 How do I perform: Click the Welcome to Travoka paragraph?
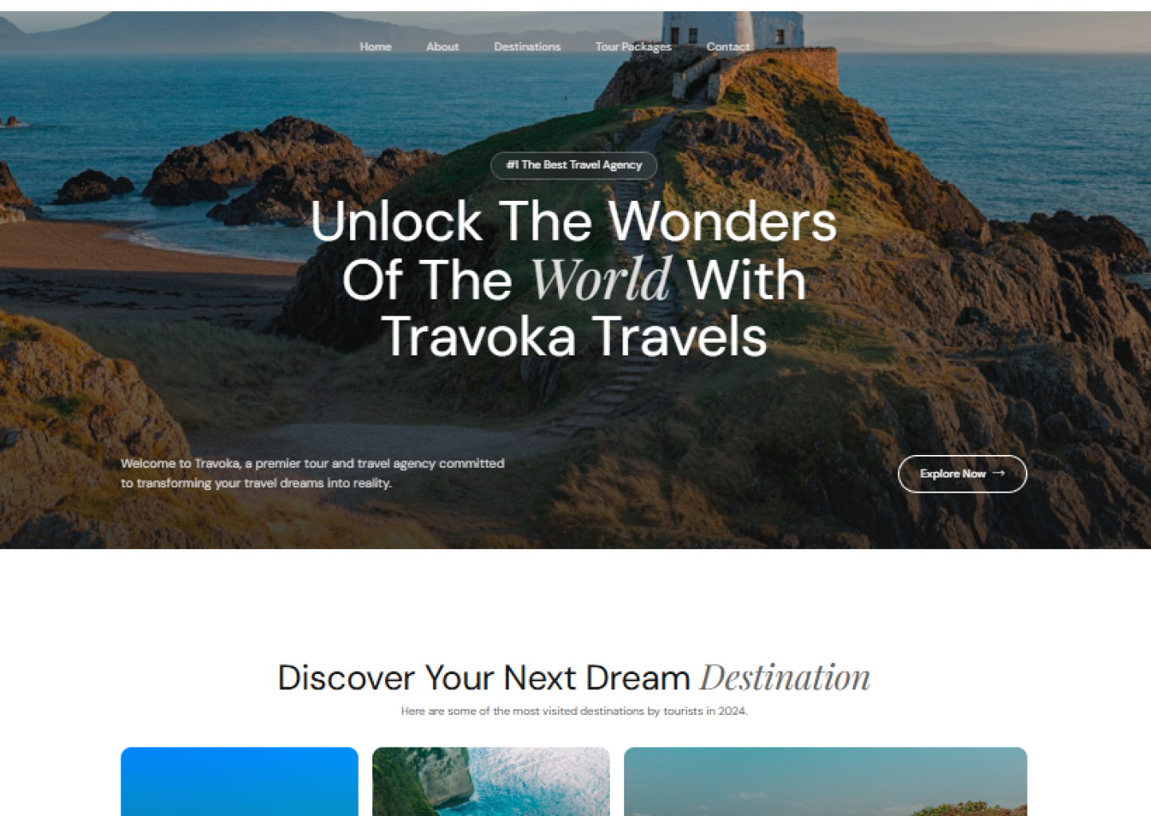point(312,473)
